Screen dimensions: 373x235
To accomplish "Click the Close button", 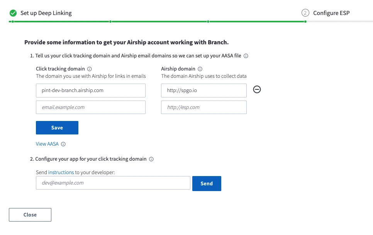I will (x=30, y=215).
